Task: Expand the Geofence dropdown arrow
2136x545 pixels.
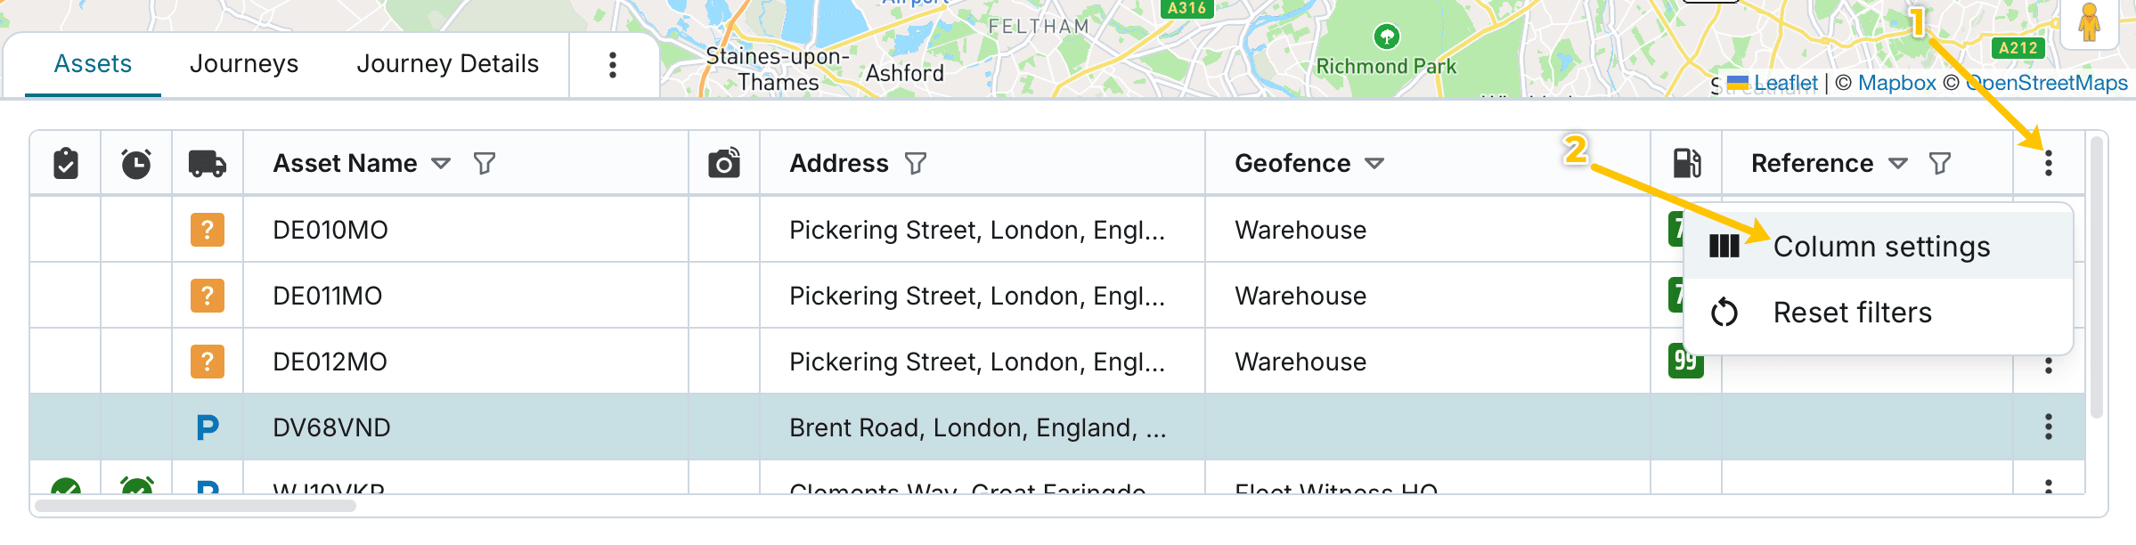Action: pyautogui.click(x=1374, y=164)
